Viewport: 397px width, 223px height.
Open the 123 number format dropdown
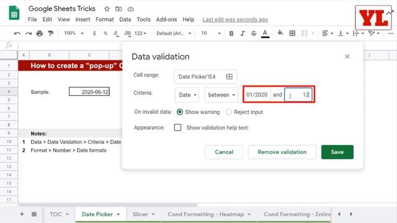140,33
